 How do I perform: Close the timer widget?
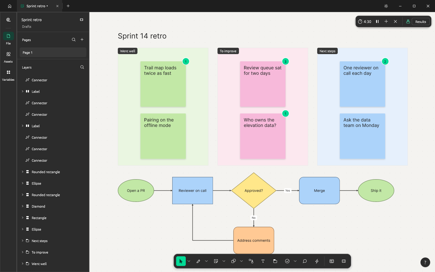(x=395, y=21)
